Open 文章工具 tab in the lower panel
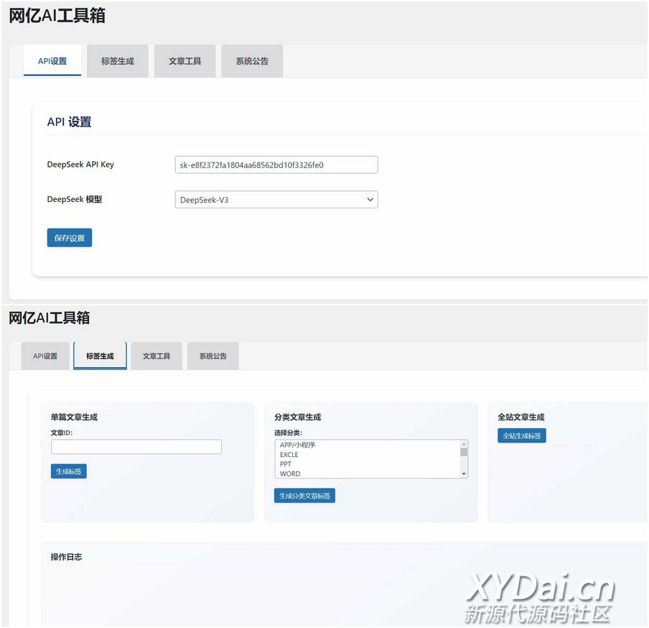Image resolution: width=649 pixels, height=628 pixels. coord(157,356)
